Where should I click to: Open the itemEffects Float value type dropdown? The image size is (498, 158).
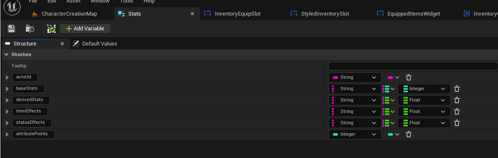coord(424,112)
